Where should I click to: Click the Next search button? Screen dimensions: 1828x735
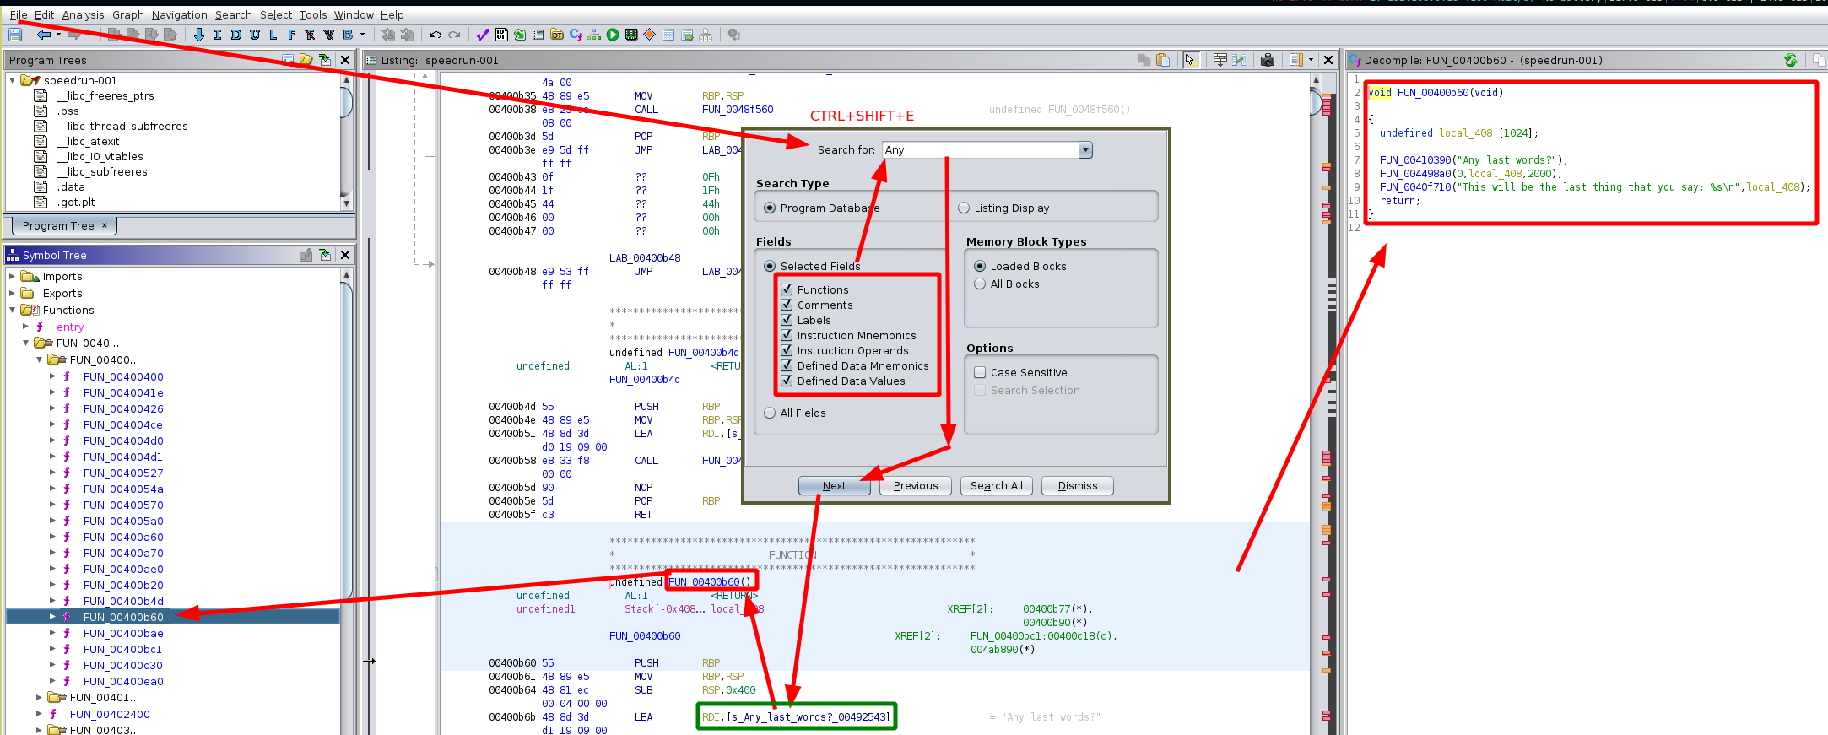point(834,485)
